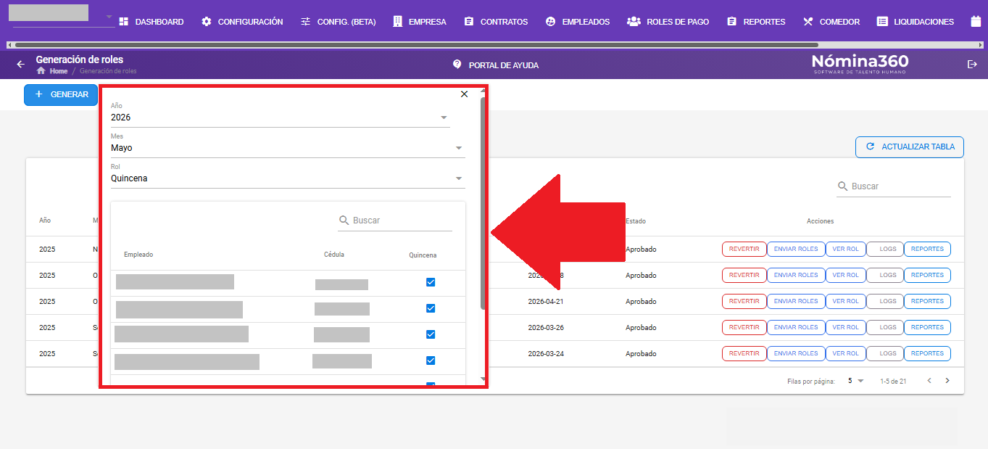Viewport: 988px width, 449px height.
Task: Click Revertir for the 2026-03-24 row
Action: click(x=744, y=353)
